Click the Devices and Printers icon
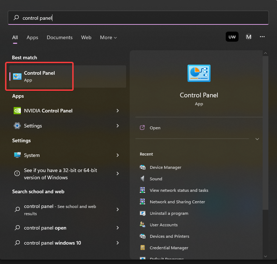 pyautogui.click(x=142, y=236)
